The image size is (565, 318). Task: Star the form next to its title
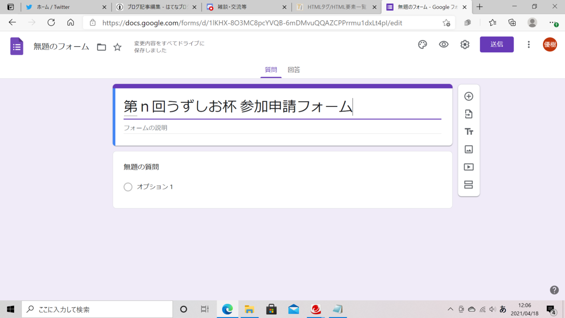point(117,47)
